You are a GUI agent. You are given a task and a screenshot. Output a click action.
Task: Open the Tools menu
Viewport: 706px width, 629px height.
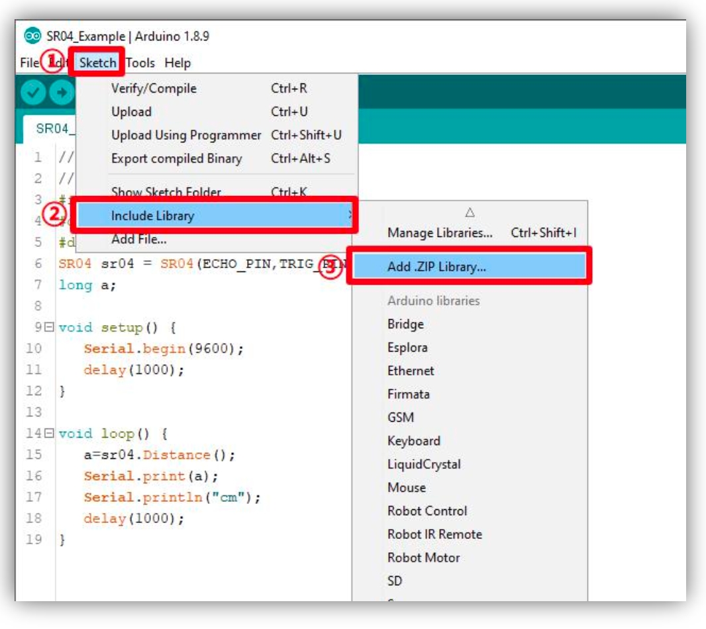140,63
